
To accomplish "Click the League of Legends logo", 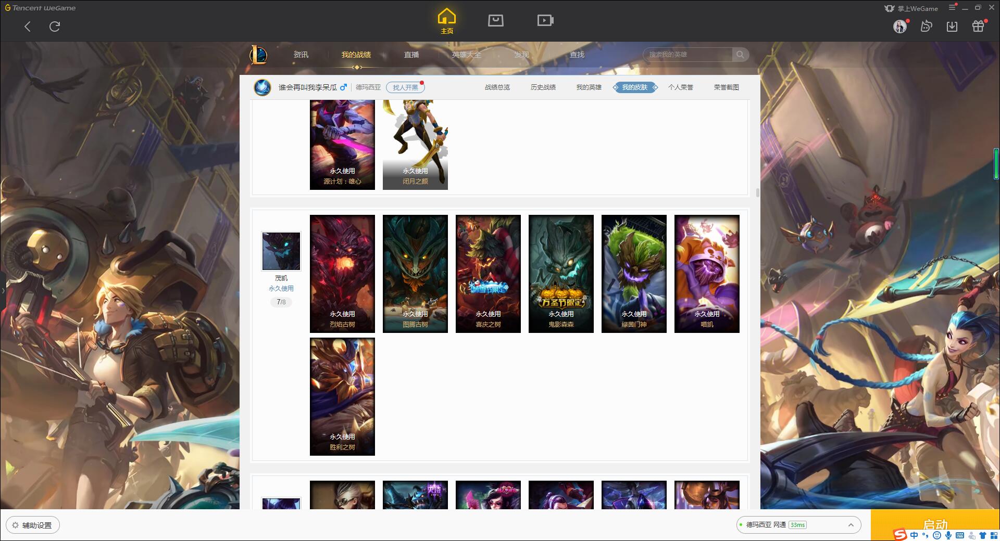I will [x=258, y=55].
